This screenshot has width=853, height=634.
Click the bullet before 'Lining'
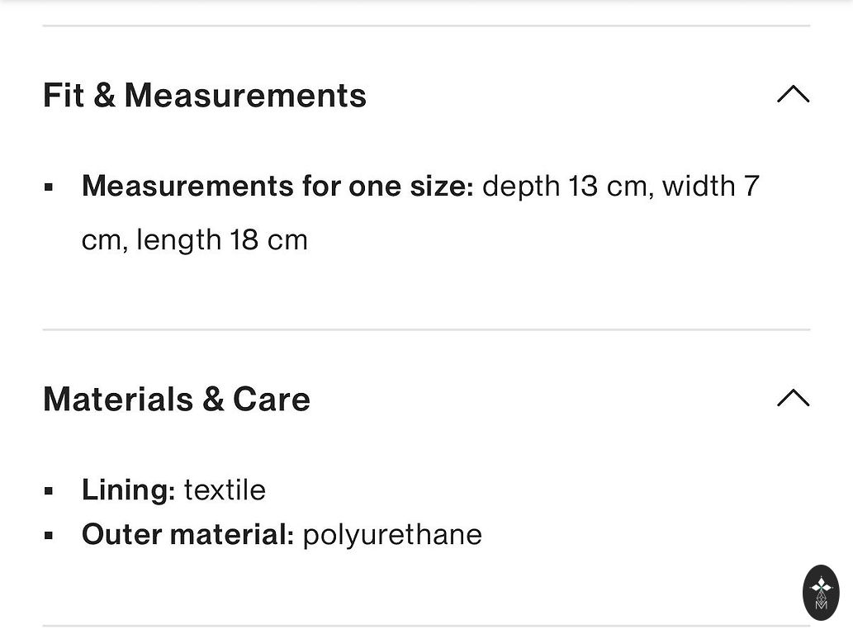point(49,491)
